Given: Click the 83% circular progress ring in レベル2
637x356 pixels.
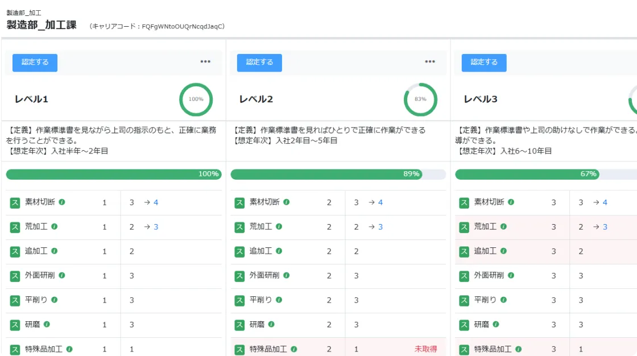Looking at the screenshot, I should point(420,100).
